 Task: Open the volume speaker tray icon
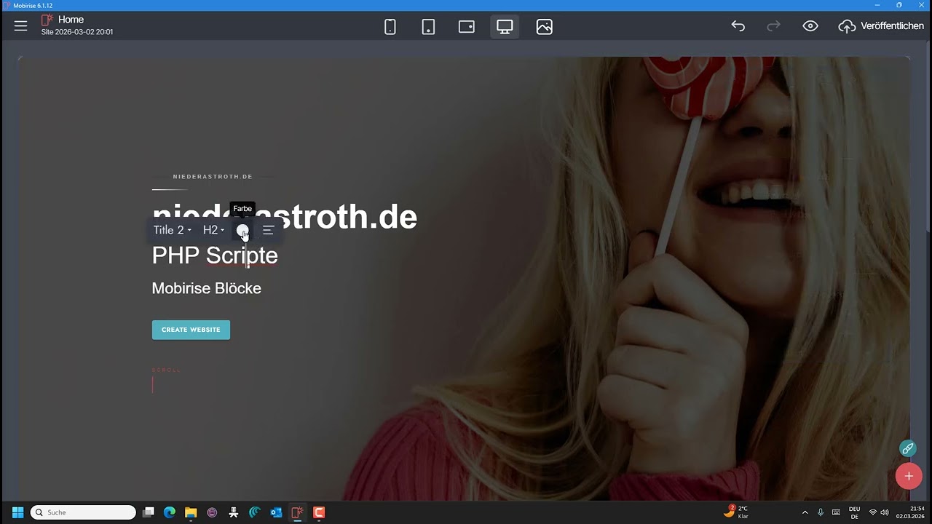[885, 512]
